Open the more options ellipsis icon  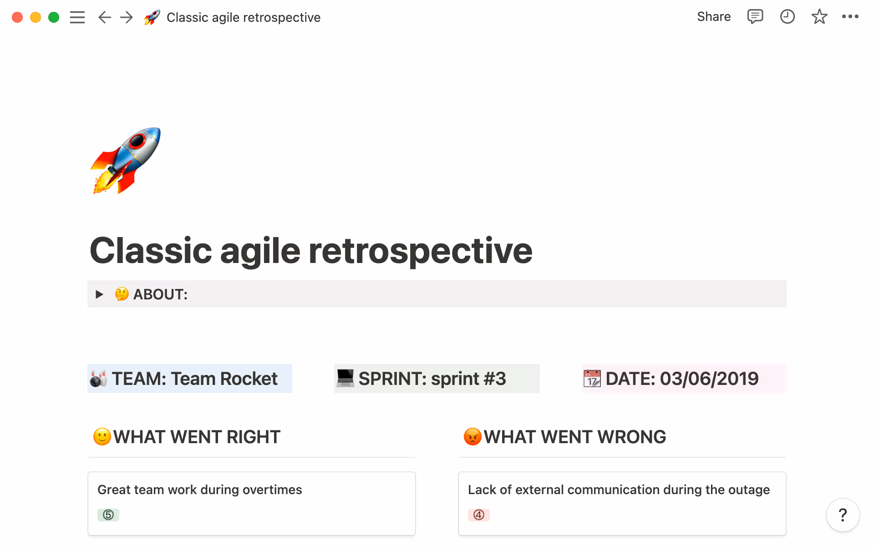(x=850, y=17)
